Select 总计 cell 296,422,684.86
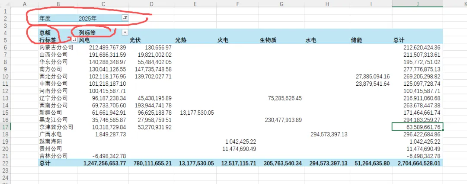The image size is (467, 184). [x=422, y=134]
